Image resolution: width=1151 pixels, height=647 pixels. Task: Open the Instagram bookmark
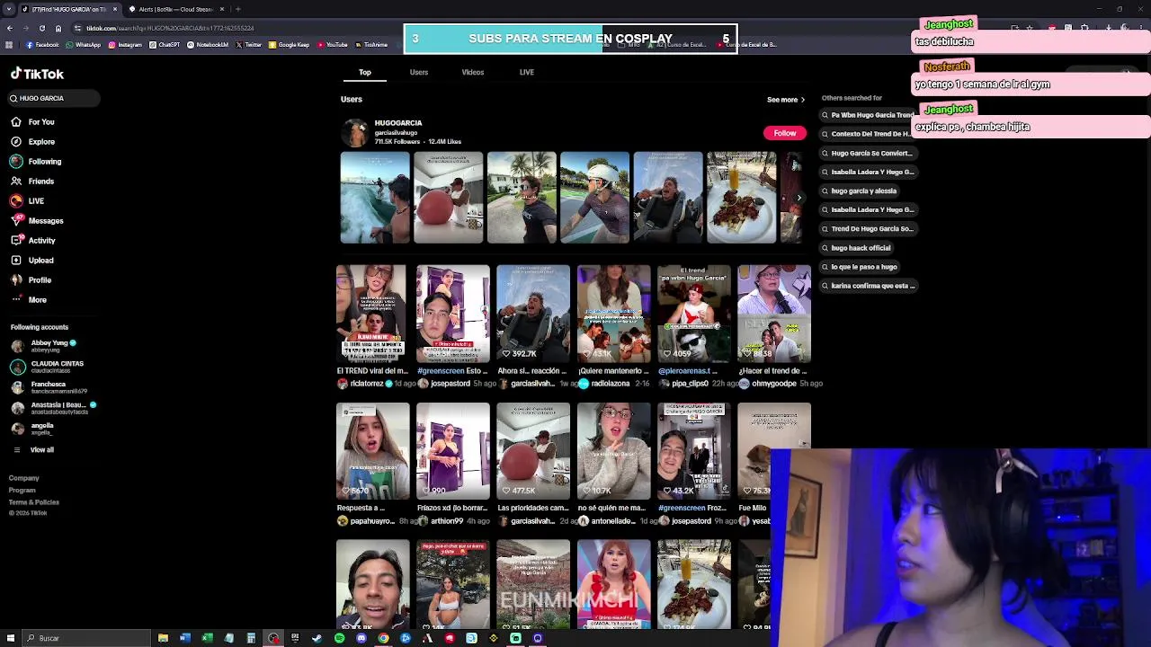(126, 44)
